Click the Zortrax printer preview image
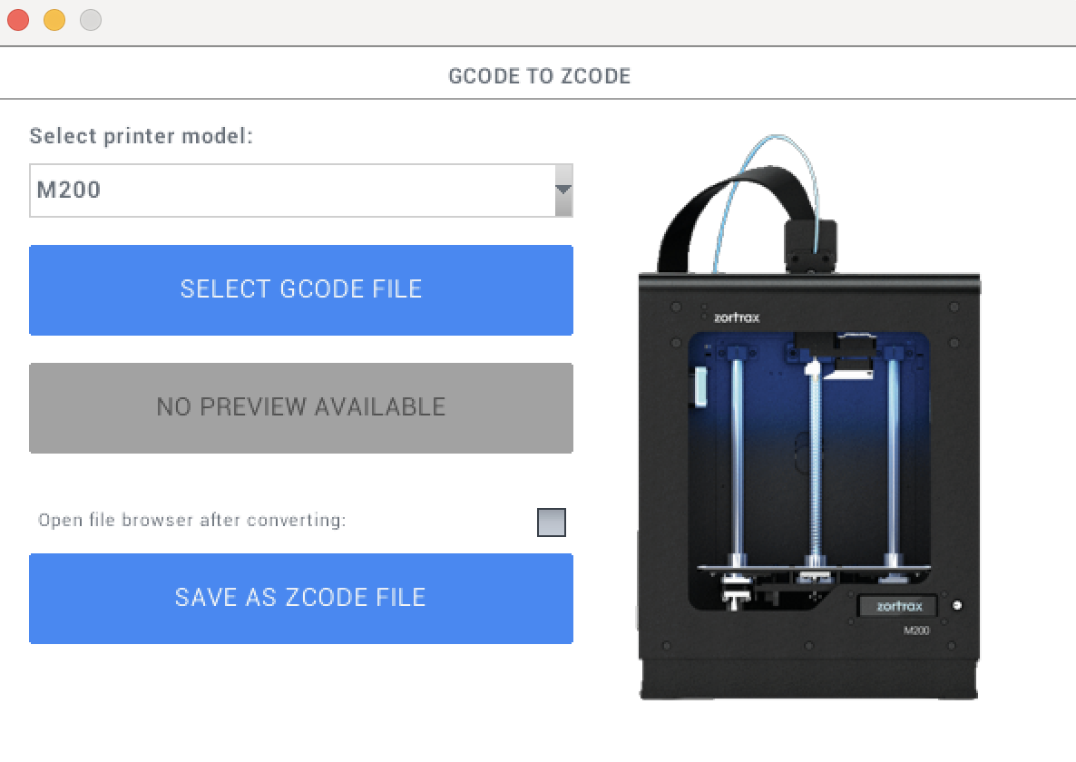The height and width of the screenshot is (762, 1076). click(x=807, y=417)
